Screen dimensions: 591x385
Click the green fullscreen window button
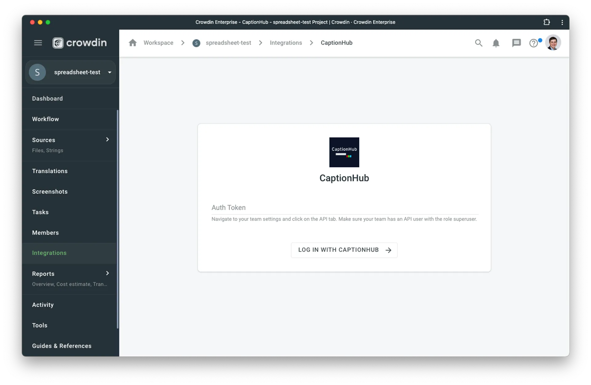(x=48, y=22)
